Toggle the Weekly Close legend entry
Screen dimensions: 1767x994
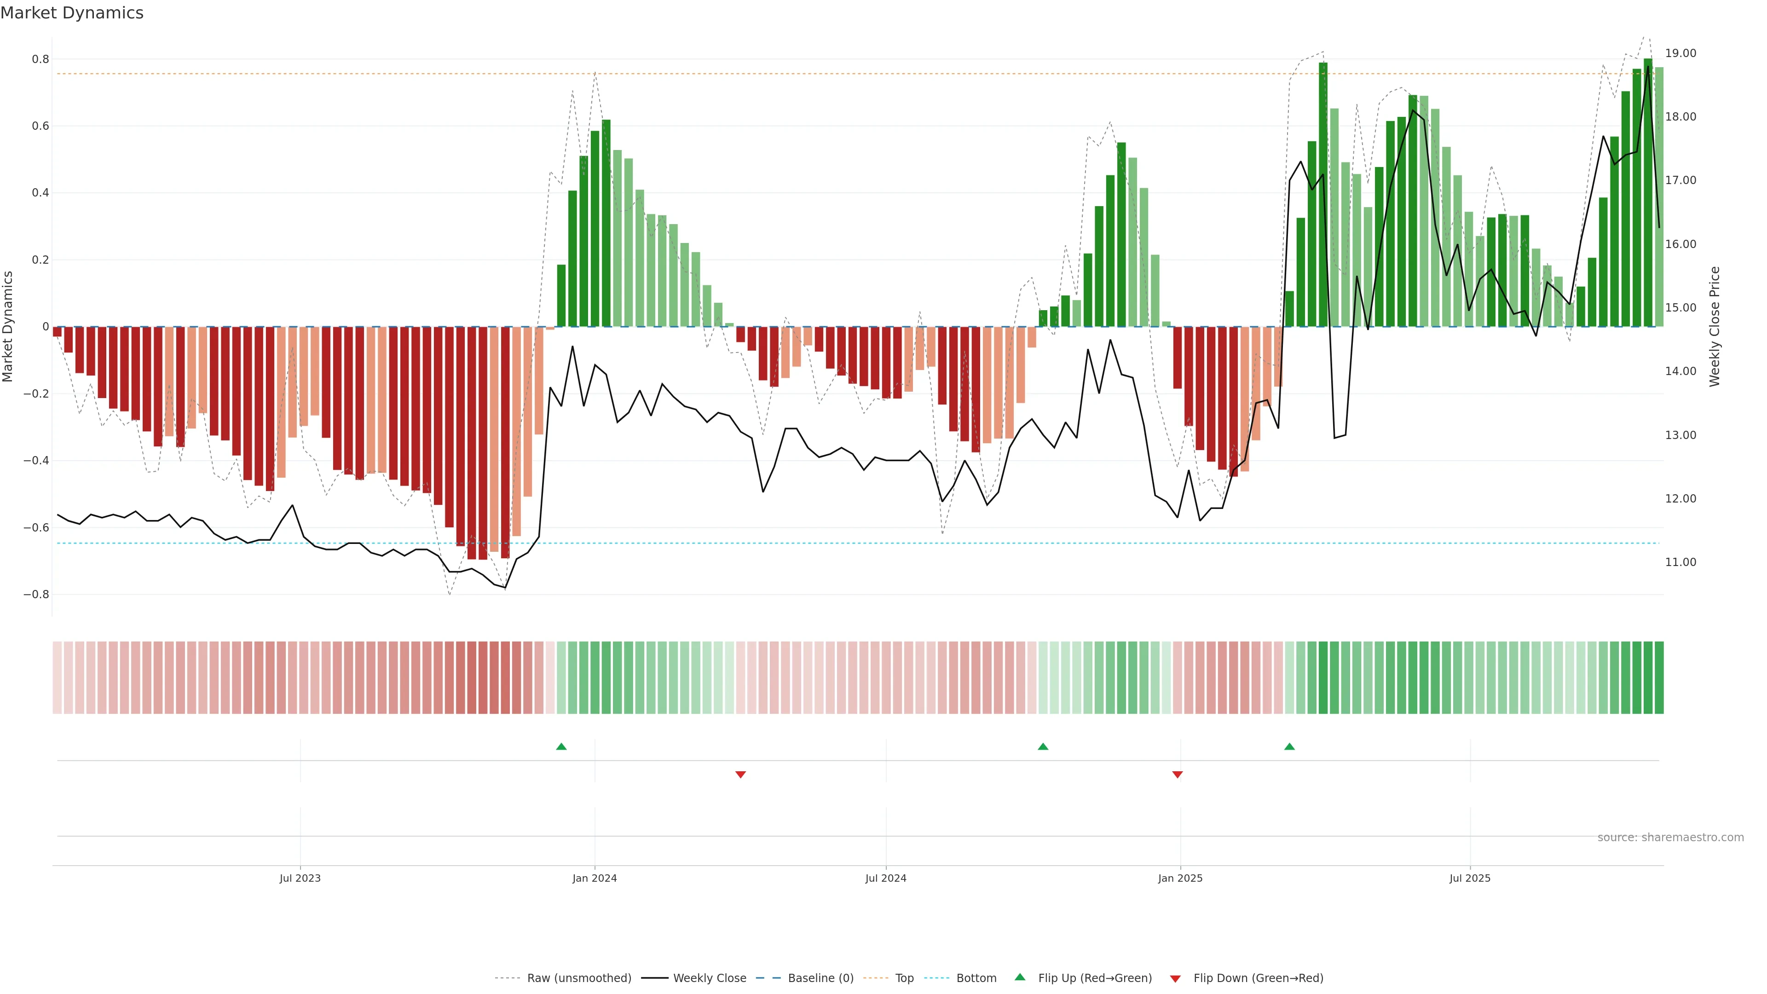pos(709,978)
